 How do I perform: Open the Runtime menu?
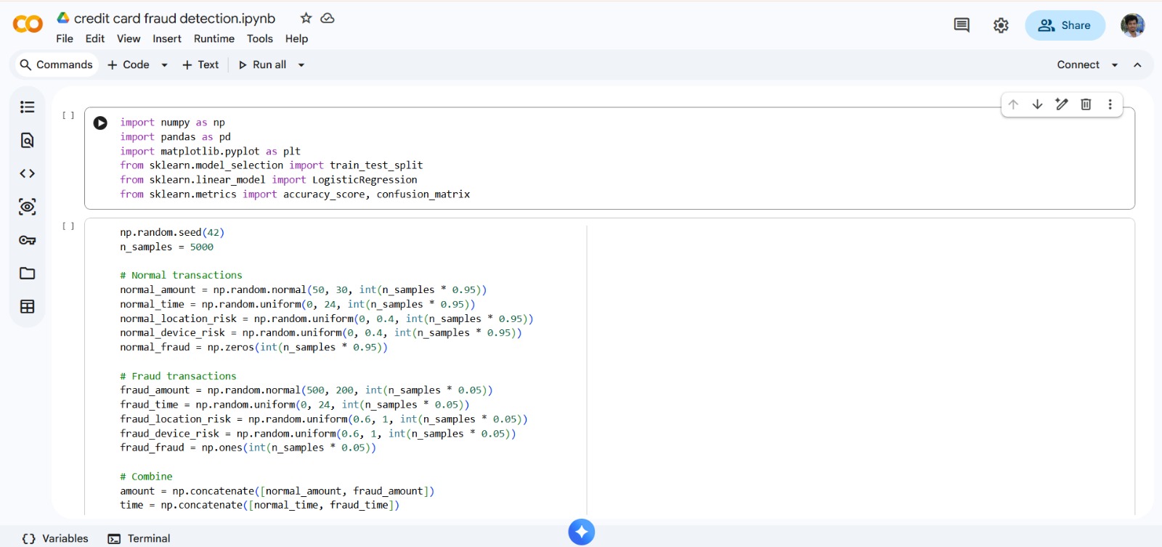point(214,38)
